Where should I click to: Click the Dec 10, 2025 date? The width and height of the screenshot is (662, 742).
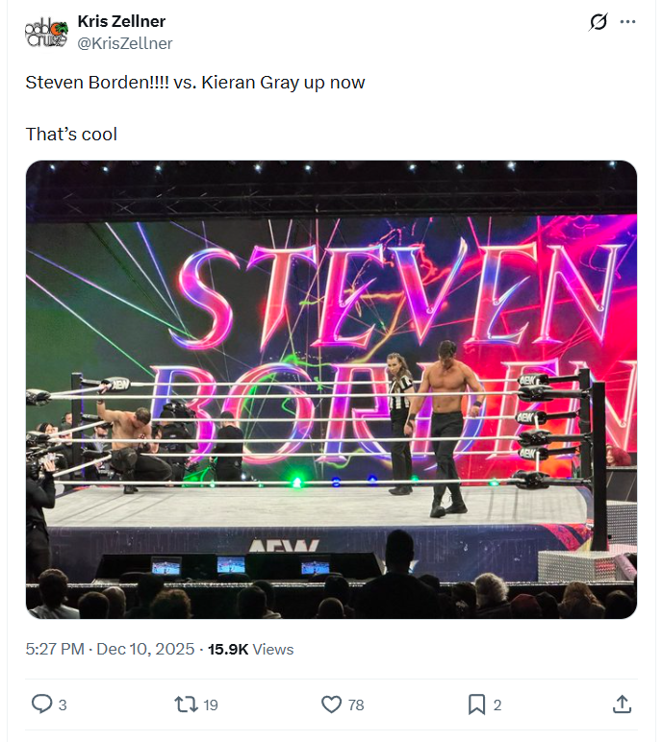[145, 650]
